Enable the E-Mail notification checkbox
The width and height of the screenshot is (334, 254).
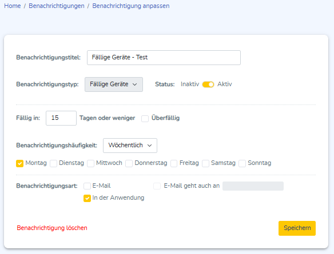pos(87,186)
